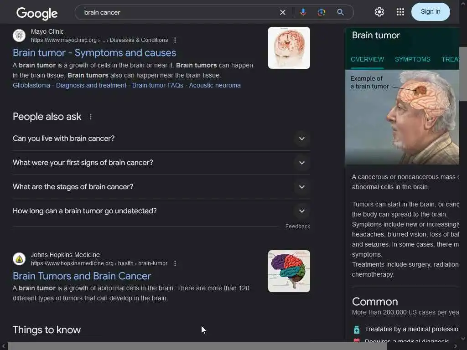Expand 'Can you live with brain cancer?'
The height and width of the screenshot is (350, 467).
[x=161, y=139]
